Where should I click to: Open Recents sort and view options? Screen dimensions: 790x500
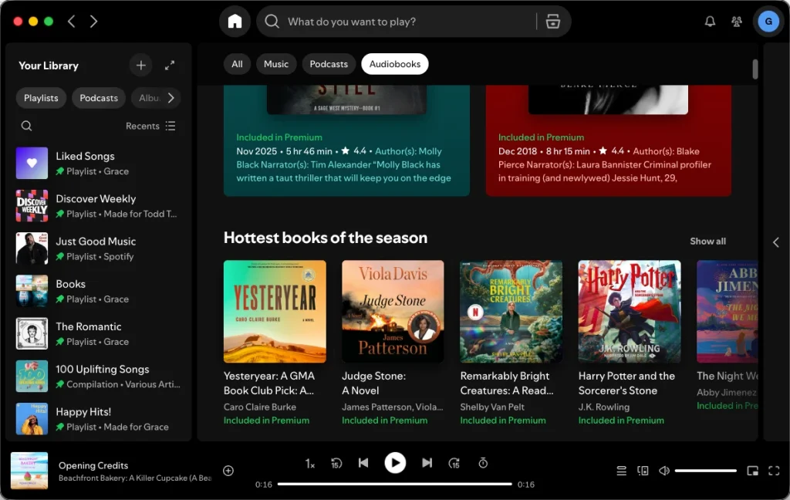(150, 126)
